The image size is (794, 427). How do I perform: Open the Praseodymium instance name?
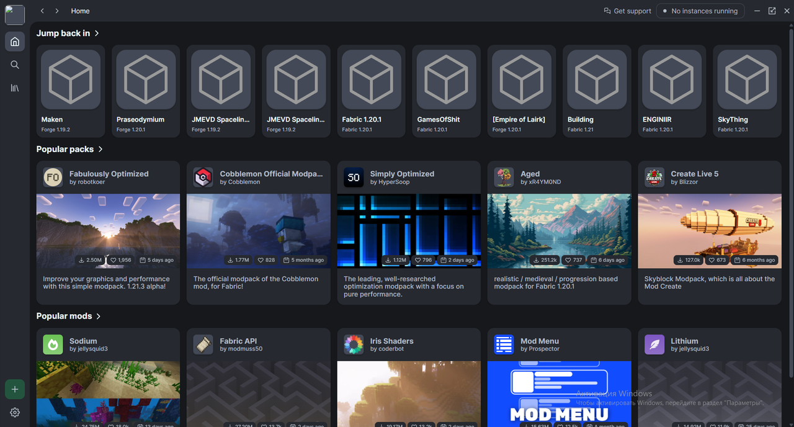[x=140, y=120]
